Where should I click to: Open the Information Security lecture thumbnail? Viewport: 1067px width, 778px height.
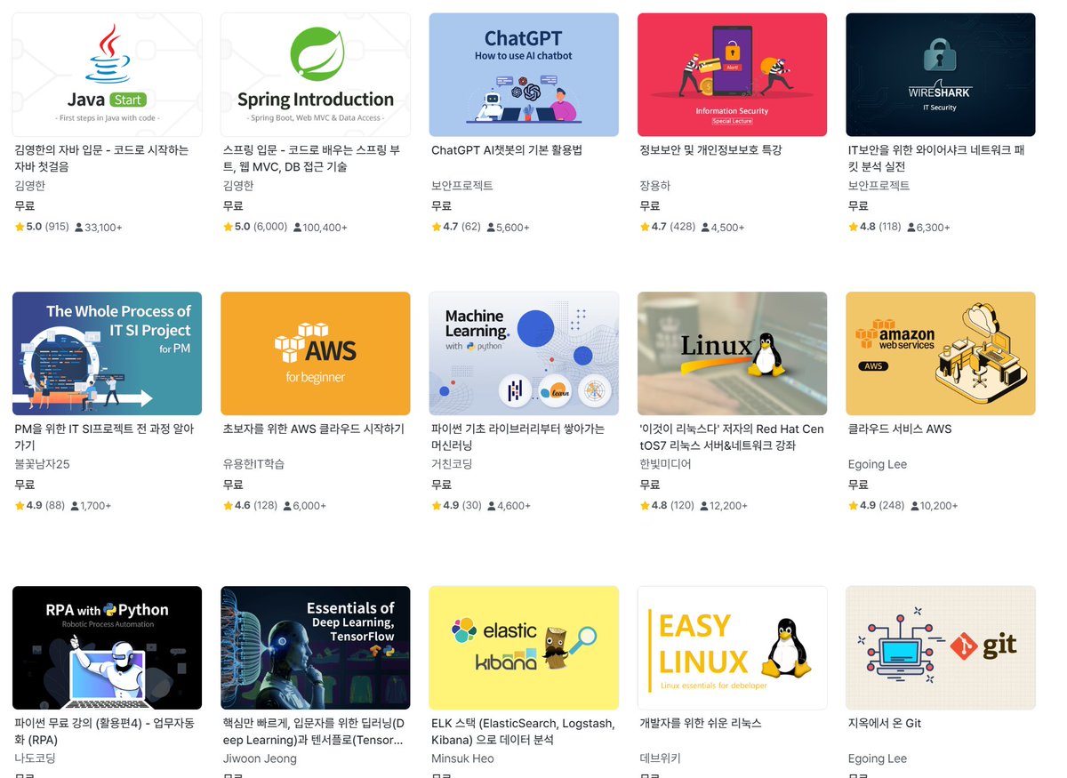(x=733, y=75)
